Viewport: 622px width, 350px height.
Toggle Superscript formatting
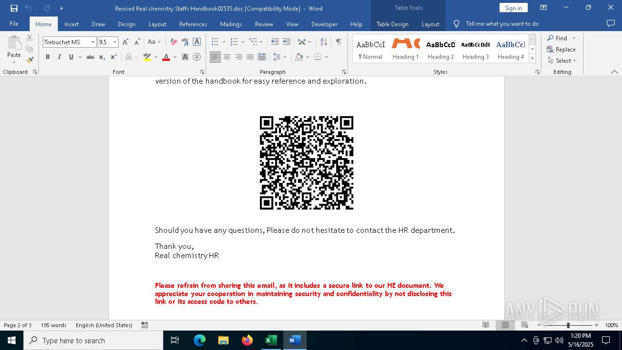point(114,57)
